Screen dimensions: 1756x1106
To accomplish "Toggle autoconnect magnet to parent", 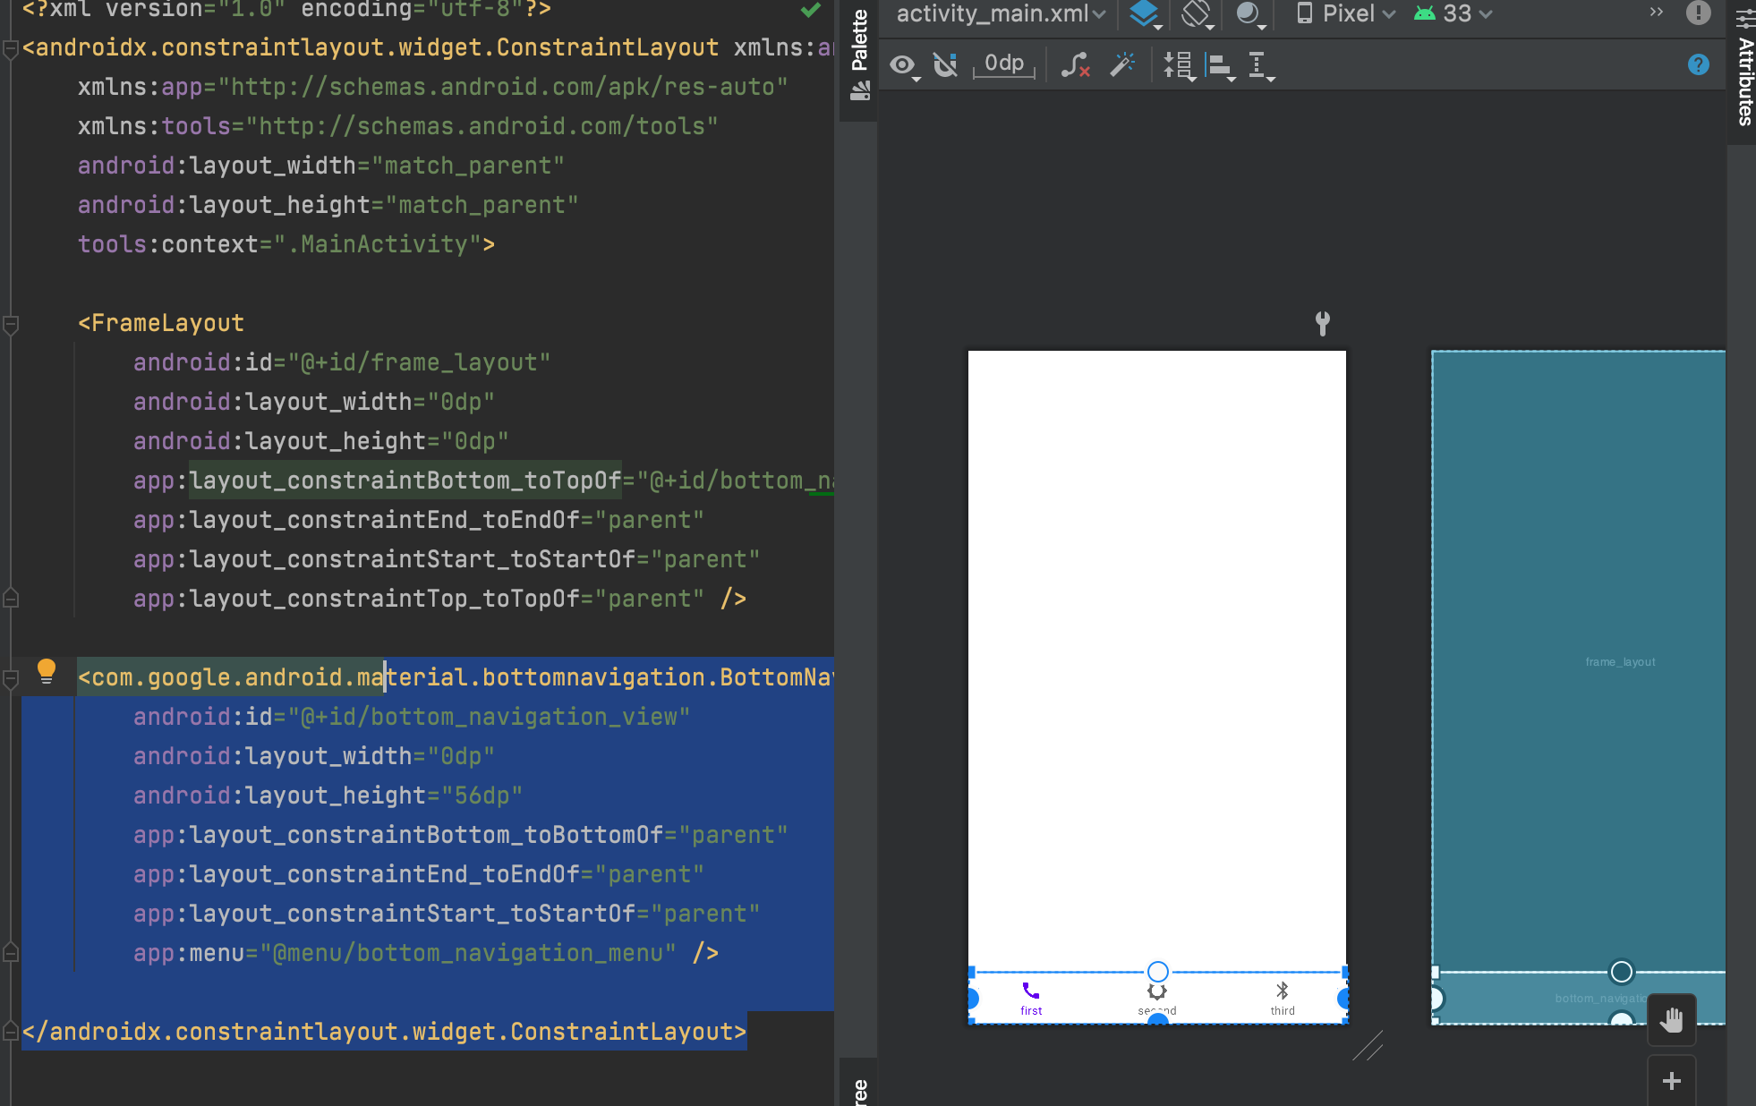I will [x=945, y=64].
